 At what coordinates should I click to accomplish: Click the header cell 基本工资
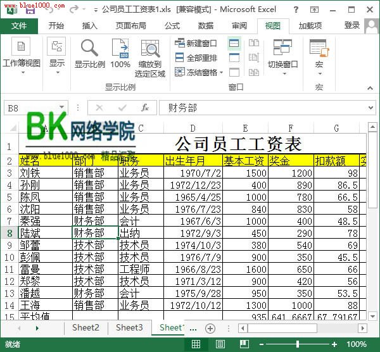pos(245,160)
